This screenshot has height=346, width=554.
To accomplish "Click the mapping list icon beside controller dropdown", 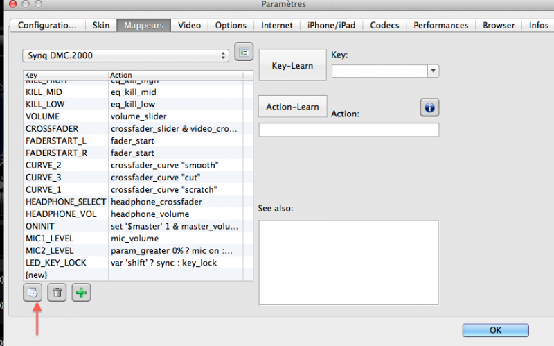I will point(244,52).
